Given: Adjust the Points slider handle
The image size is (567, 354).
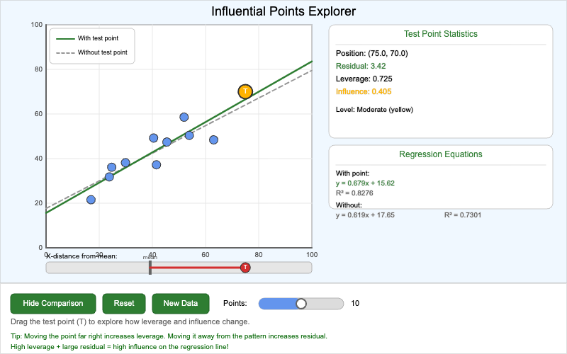Looking at the screenshot, I should click(x=301, y=304).
